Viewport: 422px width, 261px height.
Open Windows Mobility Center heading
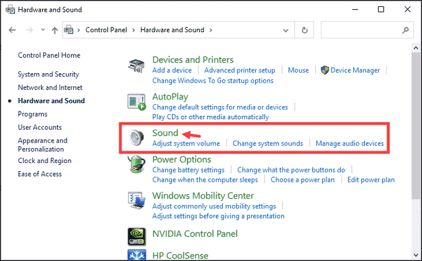[203, 196]
